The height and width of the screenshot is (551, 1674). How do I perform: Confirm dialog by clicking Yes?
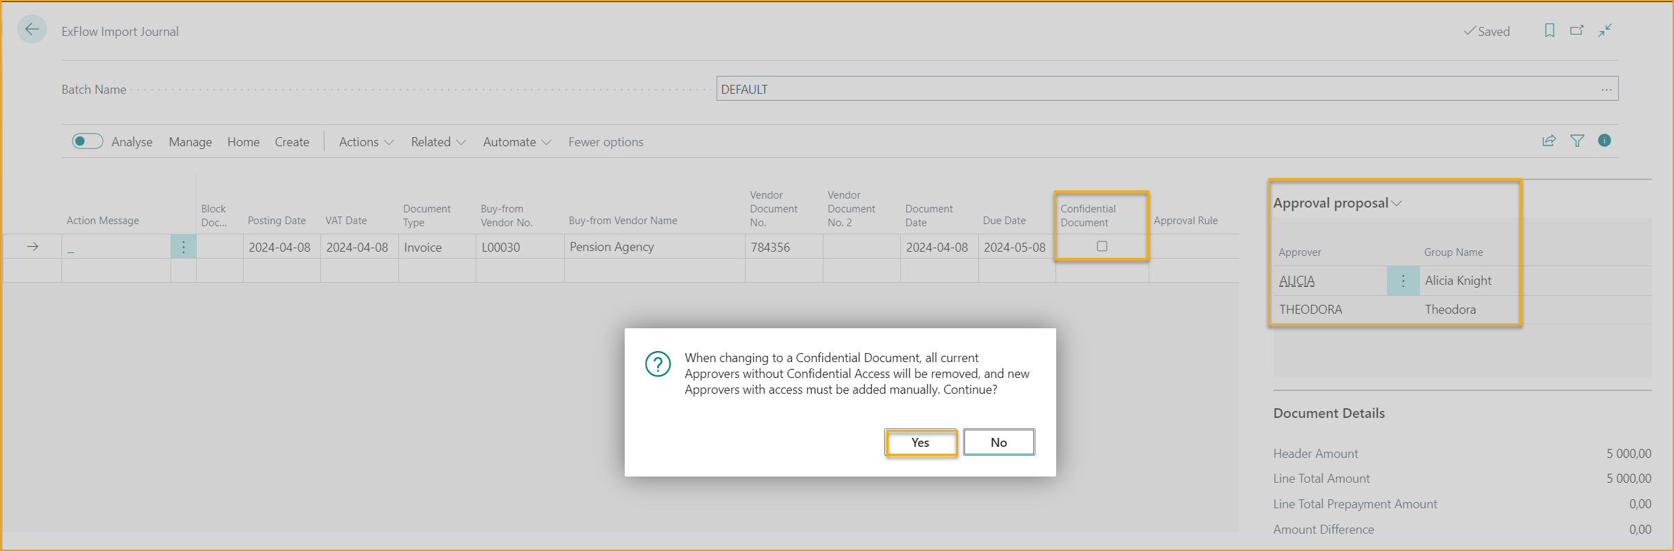[920, 443]
